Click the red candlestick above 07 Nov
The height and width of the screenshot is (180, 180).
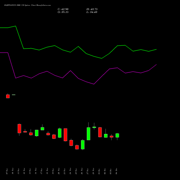8,96
